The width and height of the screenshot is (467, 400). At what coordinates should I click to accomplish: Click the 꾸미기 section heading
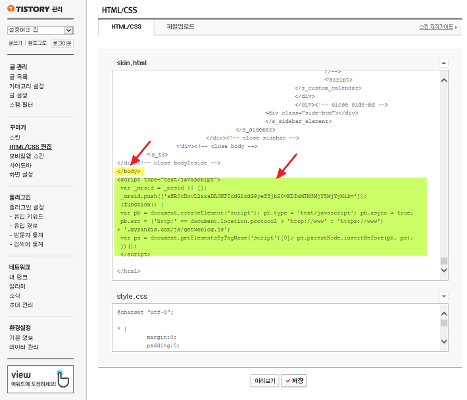point(18,128)
